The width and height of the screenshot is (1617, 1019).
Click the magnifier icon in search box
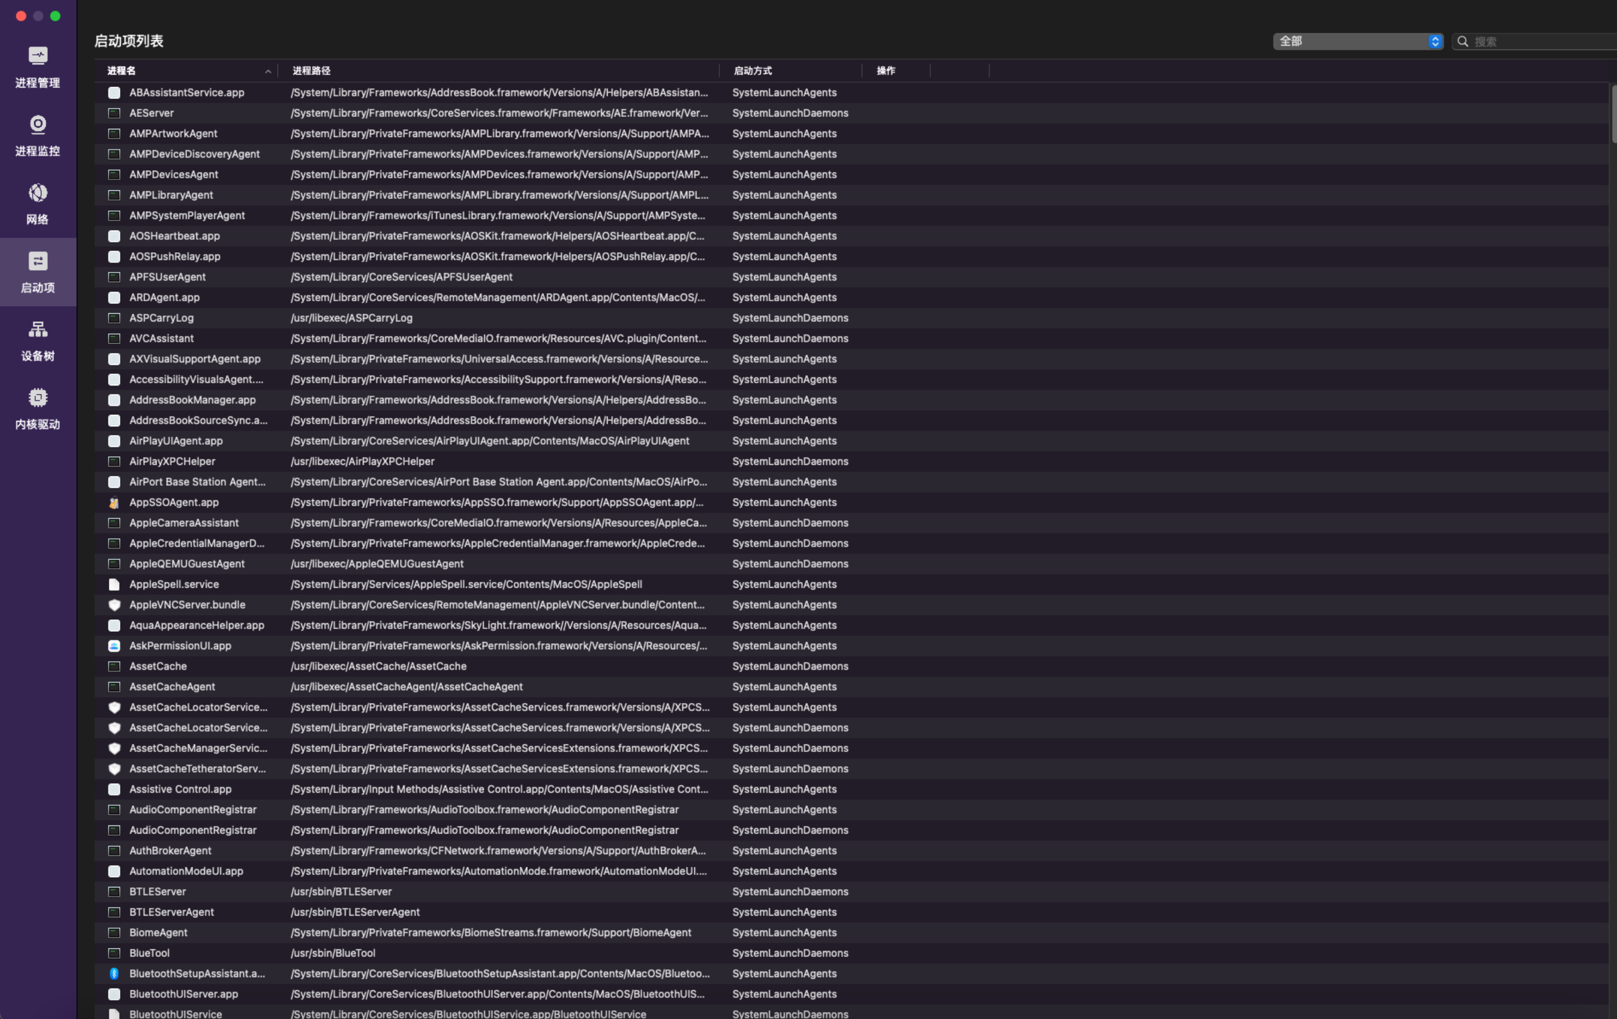1462,42
